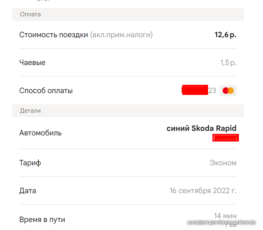Select the Детали section header

[30, 111]
